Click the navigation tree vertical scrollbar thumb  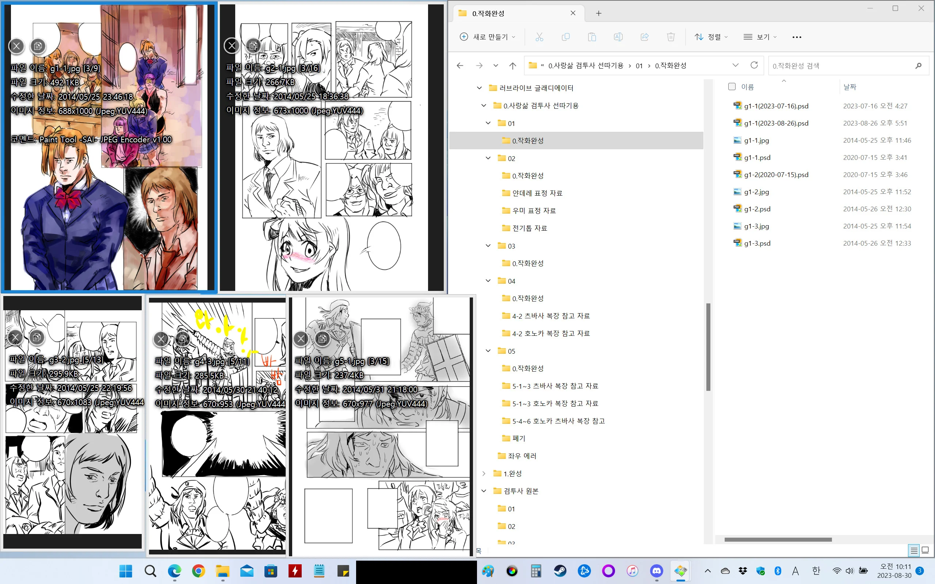click(x=708, y=346)
